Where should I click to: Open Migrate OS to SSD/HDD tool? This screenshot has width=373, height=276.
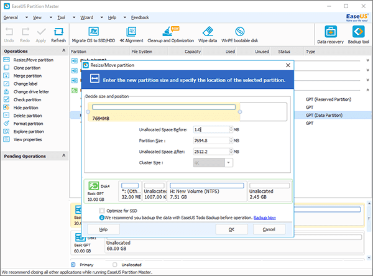pos(93,35)
